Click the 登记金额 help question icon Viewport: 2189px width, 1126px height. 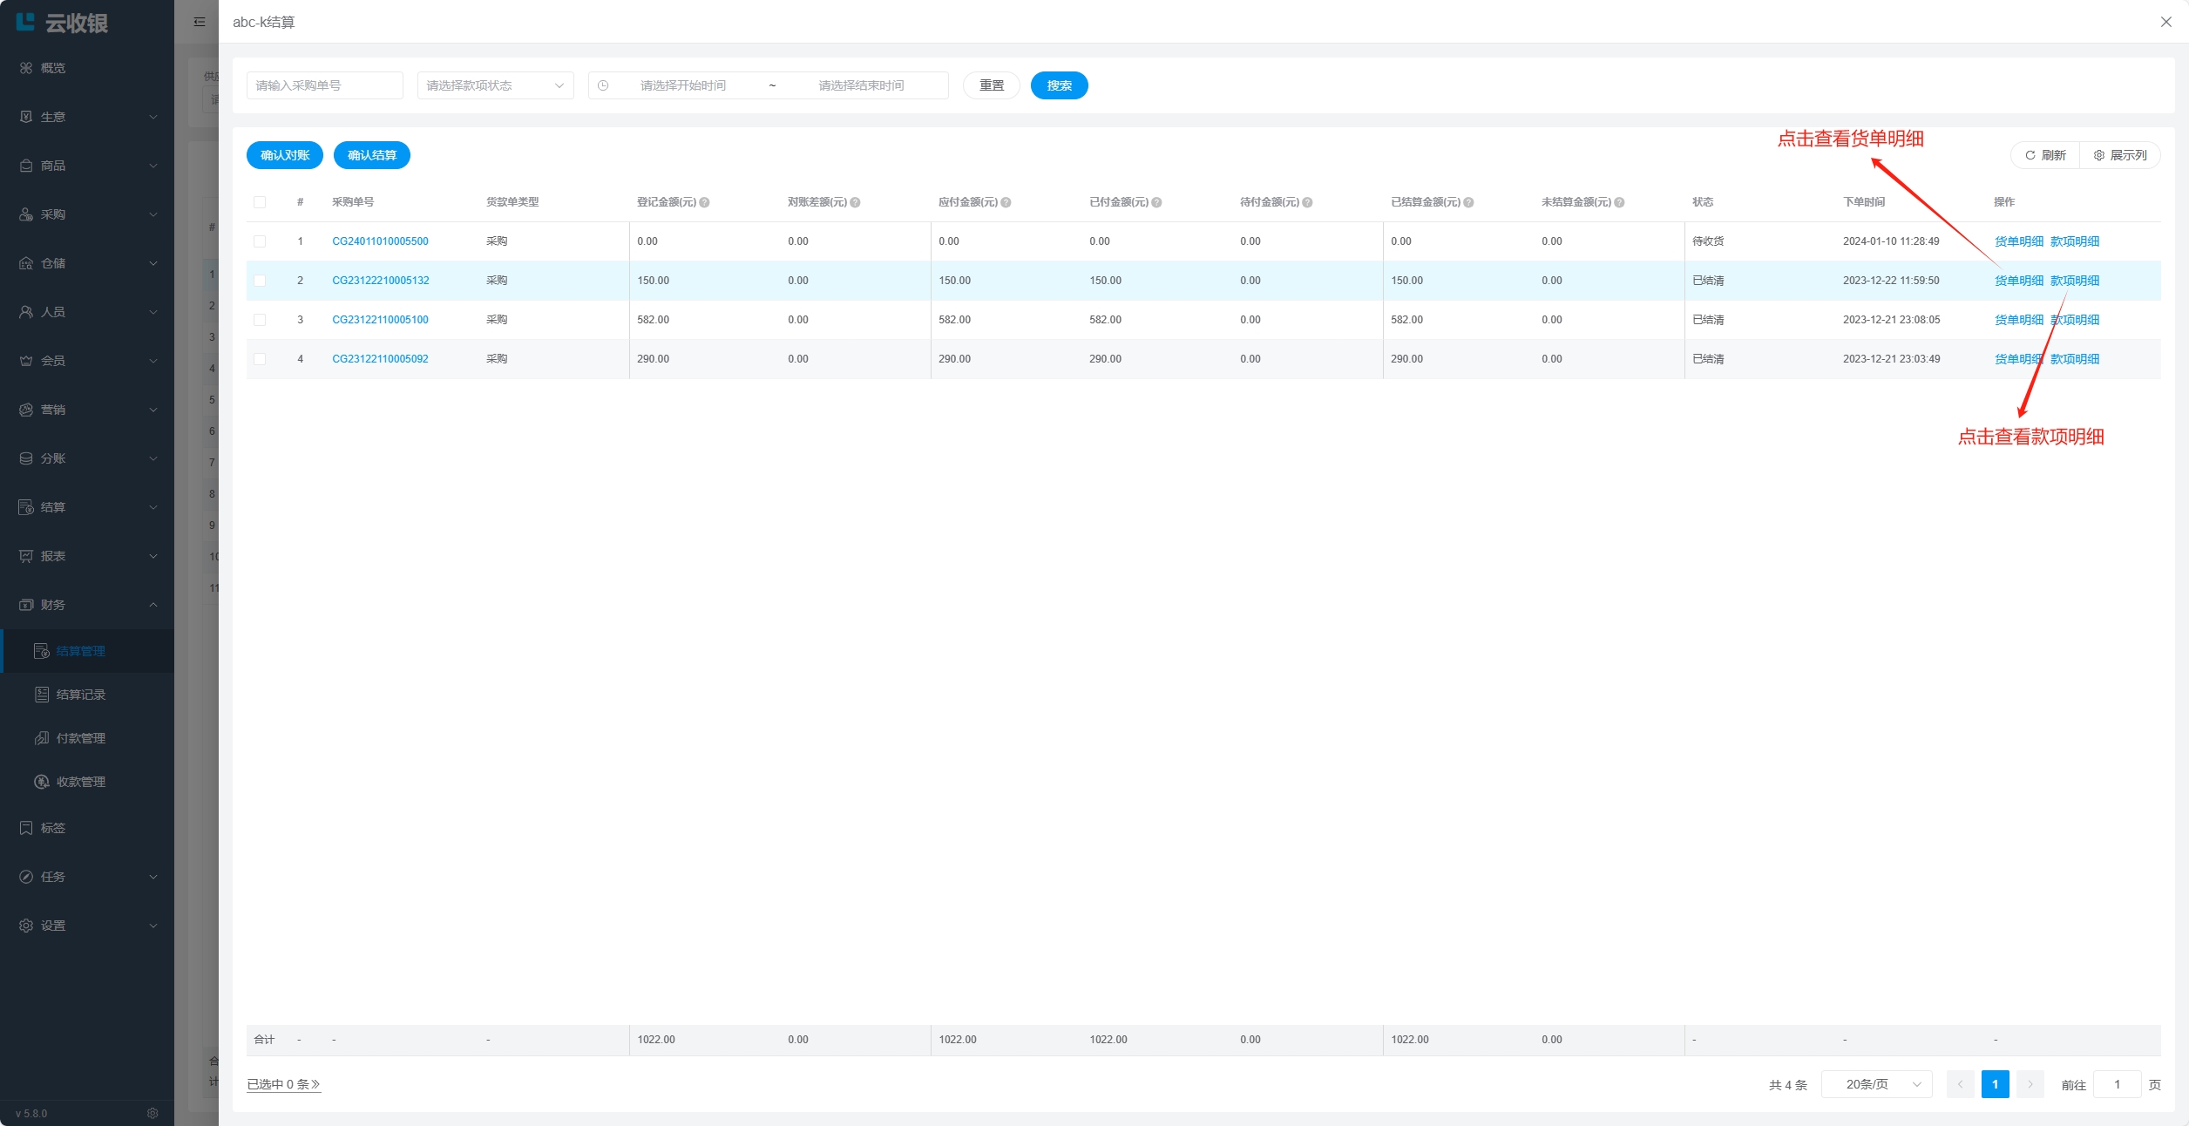(704, 202)
